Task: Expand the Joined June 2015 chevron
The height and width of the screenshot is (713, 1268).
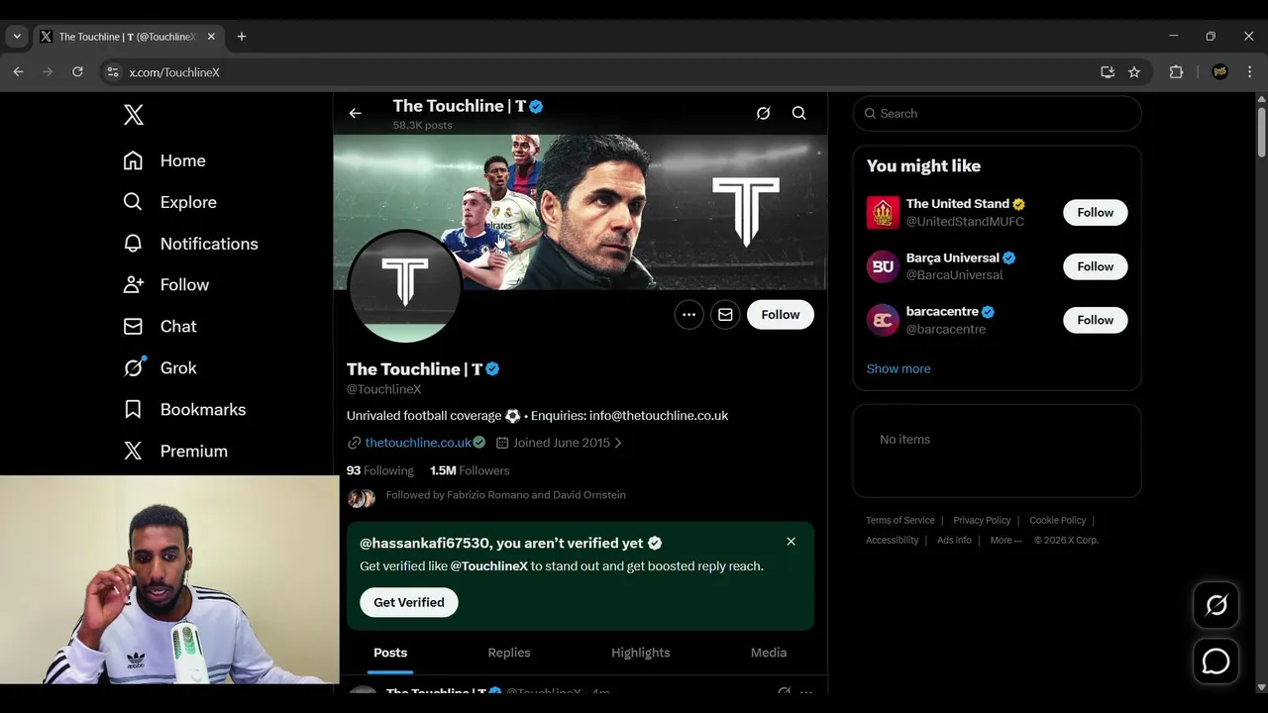Action: point(618,443)
